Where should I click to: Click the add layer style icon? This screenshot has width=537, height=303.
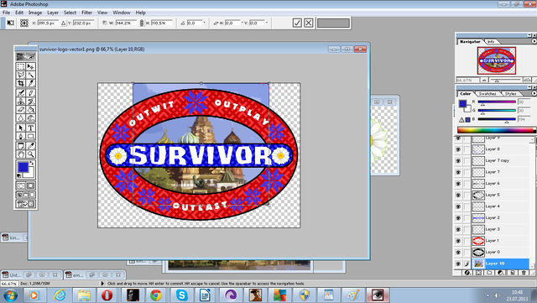[x=467, y=273]
